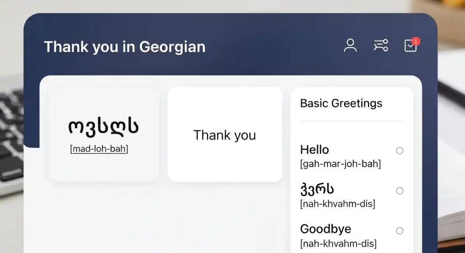Click the pronunciation text under კვრს
Viewport: 465px width, 253px height.
[337, 204]
